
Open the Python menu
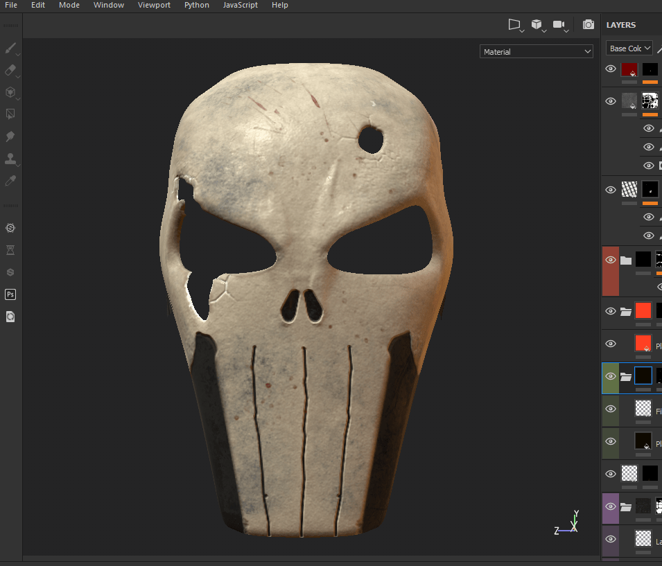tap(196, 5)
